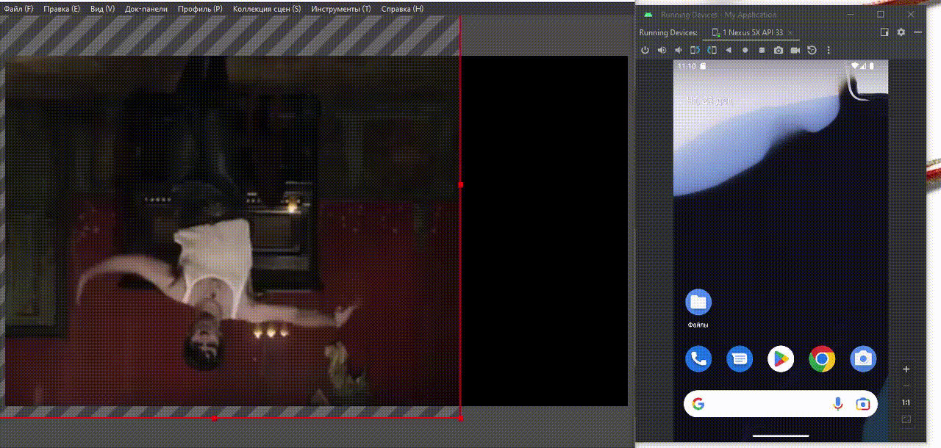Click the emulator power button icon
The image size is (941, 448).
click(645, 50)
